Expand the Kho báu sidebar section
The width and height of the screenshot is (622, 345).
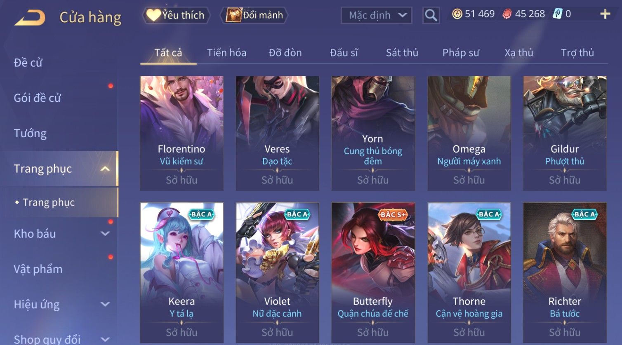click(105, 234)
